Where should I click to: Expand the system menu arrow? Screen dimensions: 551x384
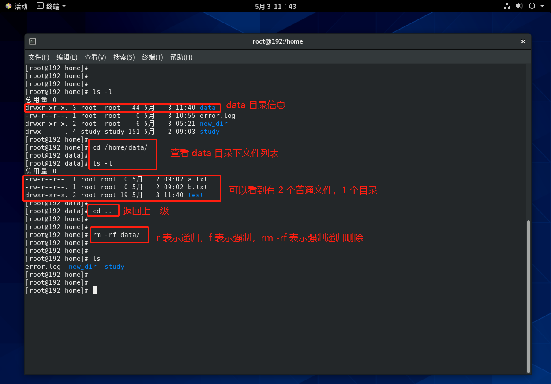(542, 6)
